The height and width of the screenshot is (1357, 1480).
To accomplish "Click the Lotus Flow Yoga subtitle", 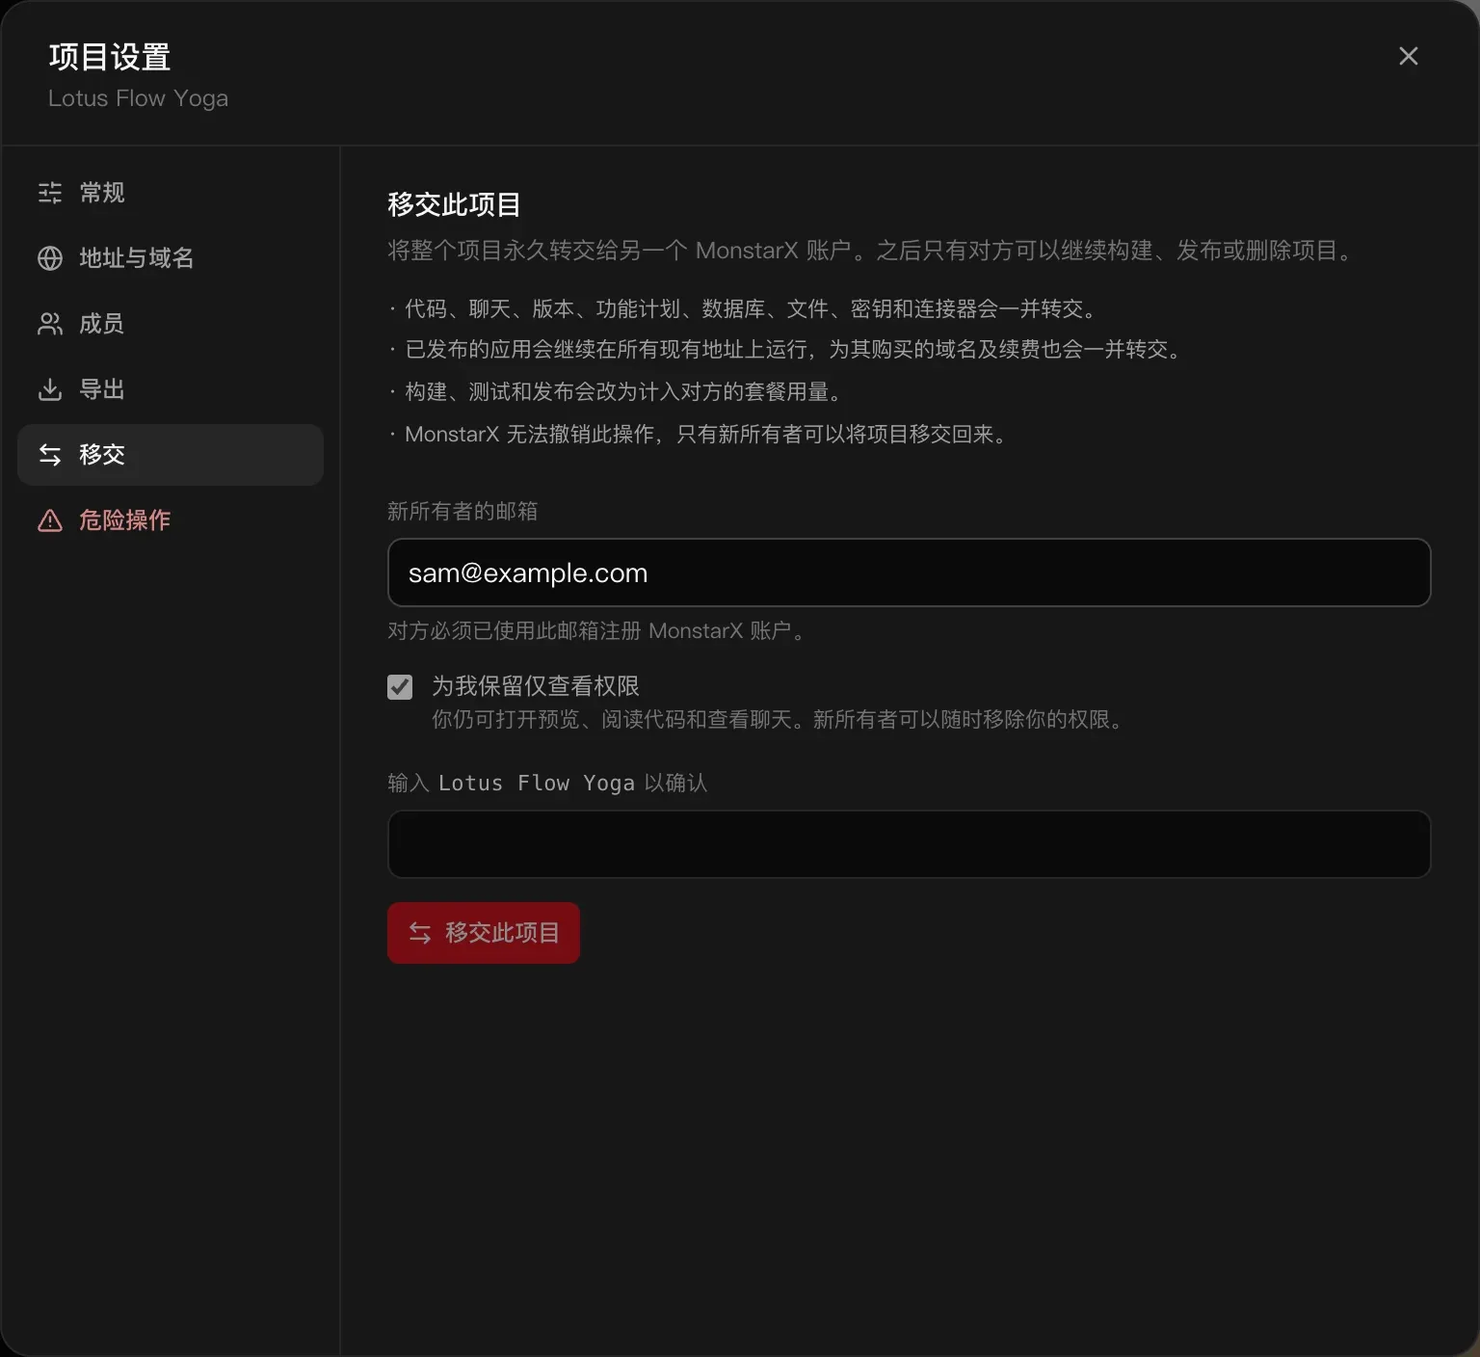I will coord(138,98).
